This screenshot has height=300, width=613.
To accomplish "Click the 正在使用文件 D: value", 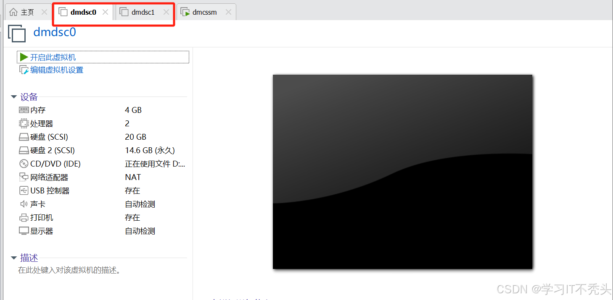I will click(155, 164).
